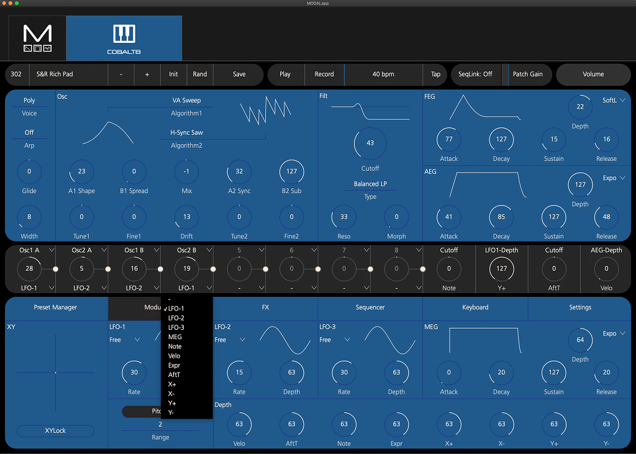Viewport: 636px width, 454px height.
Task: Click the H-Sync Saw waveform graphic
Action: pos(265,109)
